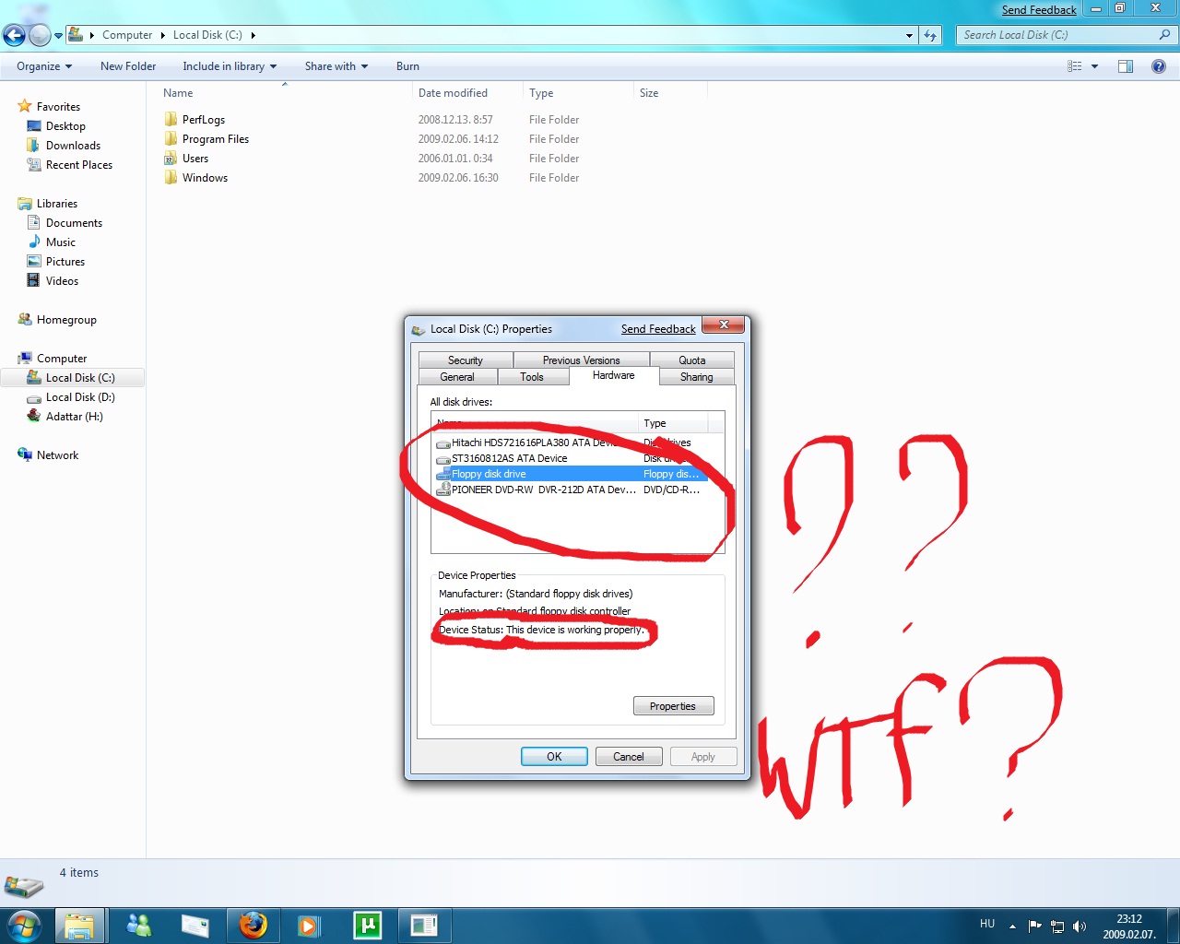Switch to the General tab
Image resolution: width=1180 pixels, height=944 pixels.
(x=457, y=376)
